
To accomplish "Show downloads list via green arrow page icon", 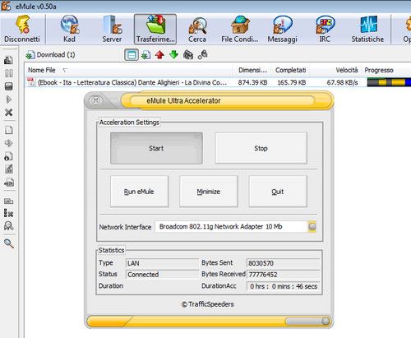I will pyautogui.click(x=145, y=55).
